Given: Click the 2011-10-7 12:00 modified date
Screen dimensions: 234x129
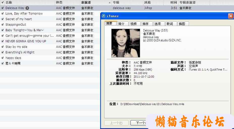Looking at the screenshot, I should (x=144, y=77).
